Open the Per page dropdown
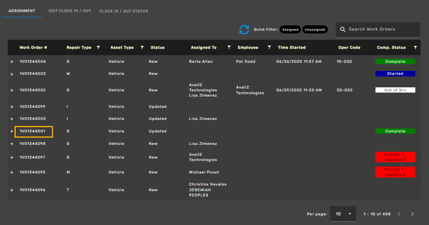Viewport: 429px width, 225px height. 343,214
